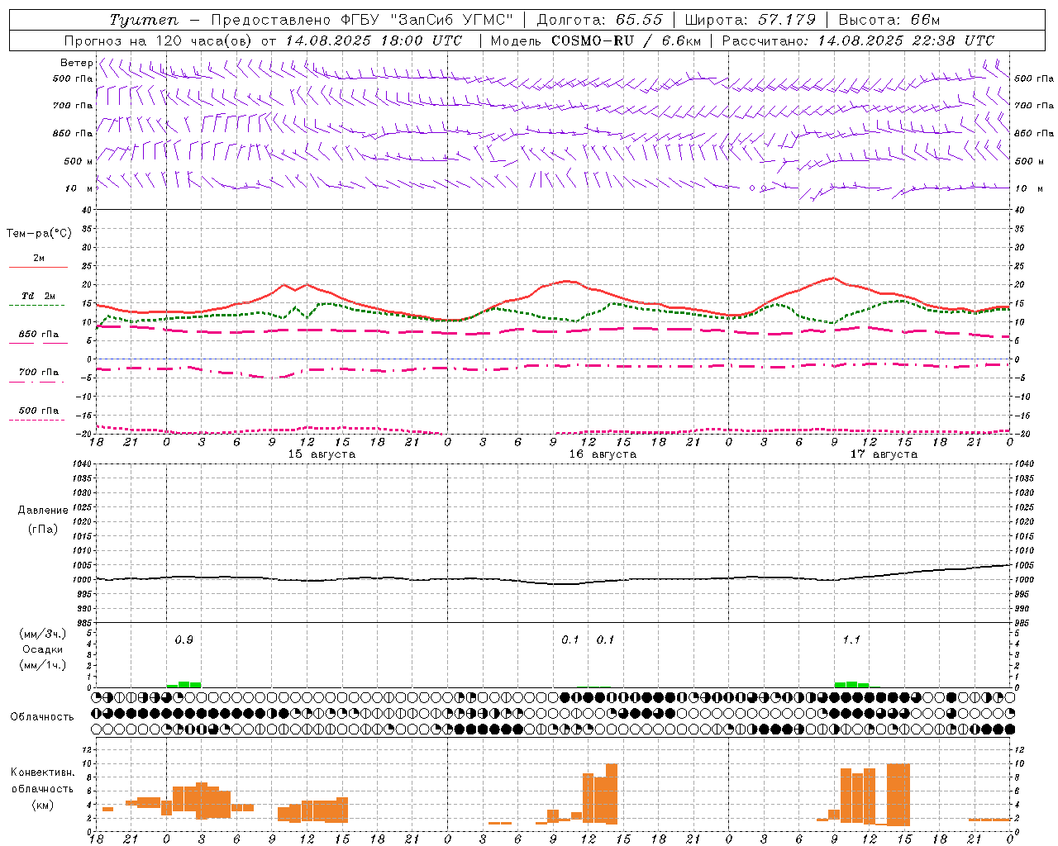Click the "(км)" unit label for convective cloud
The width and height of the screenshot is (1058, 846).
click(42, 805)
